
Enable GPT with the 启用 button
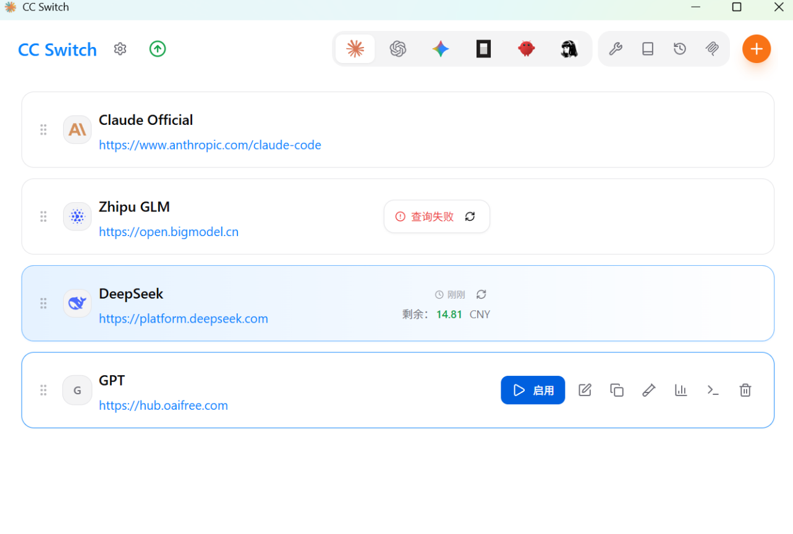tap(533, 390)
